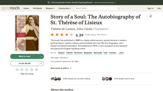Rate the book five stars
This screenshot has width=163, height=91.
[36, 70]
